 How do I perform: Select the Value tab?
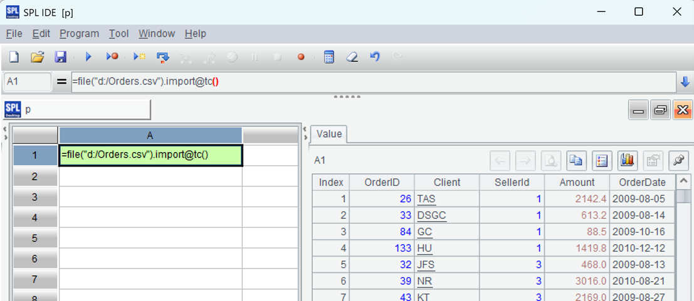(329, 134)
